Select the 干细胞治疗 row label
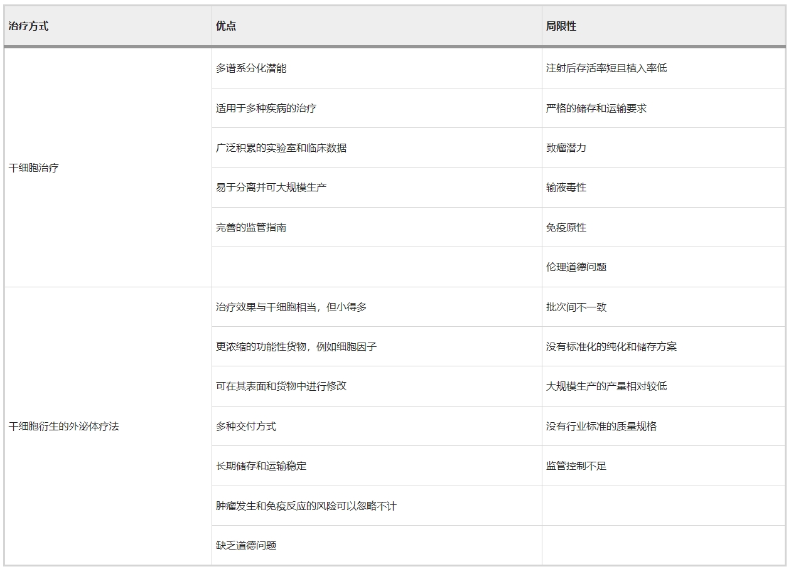 pos(35,168)
